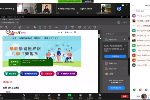Click the red activity calendar button
Viewport: 150px width, 100px height.
pos(47,73)
